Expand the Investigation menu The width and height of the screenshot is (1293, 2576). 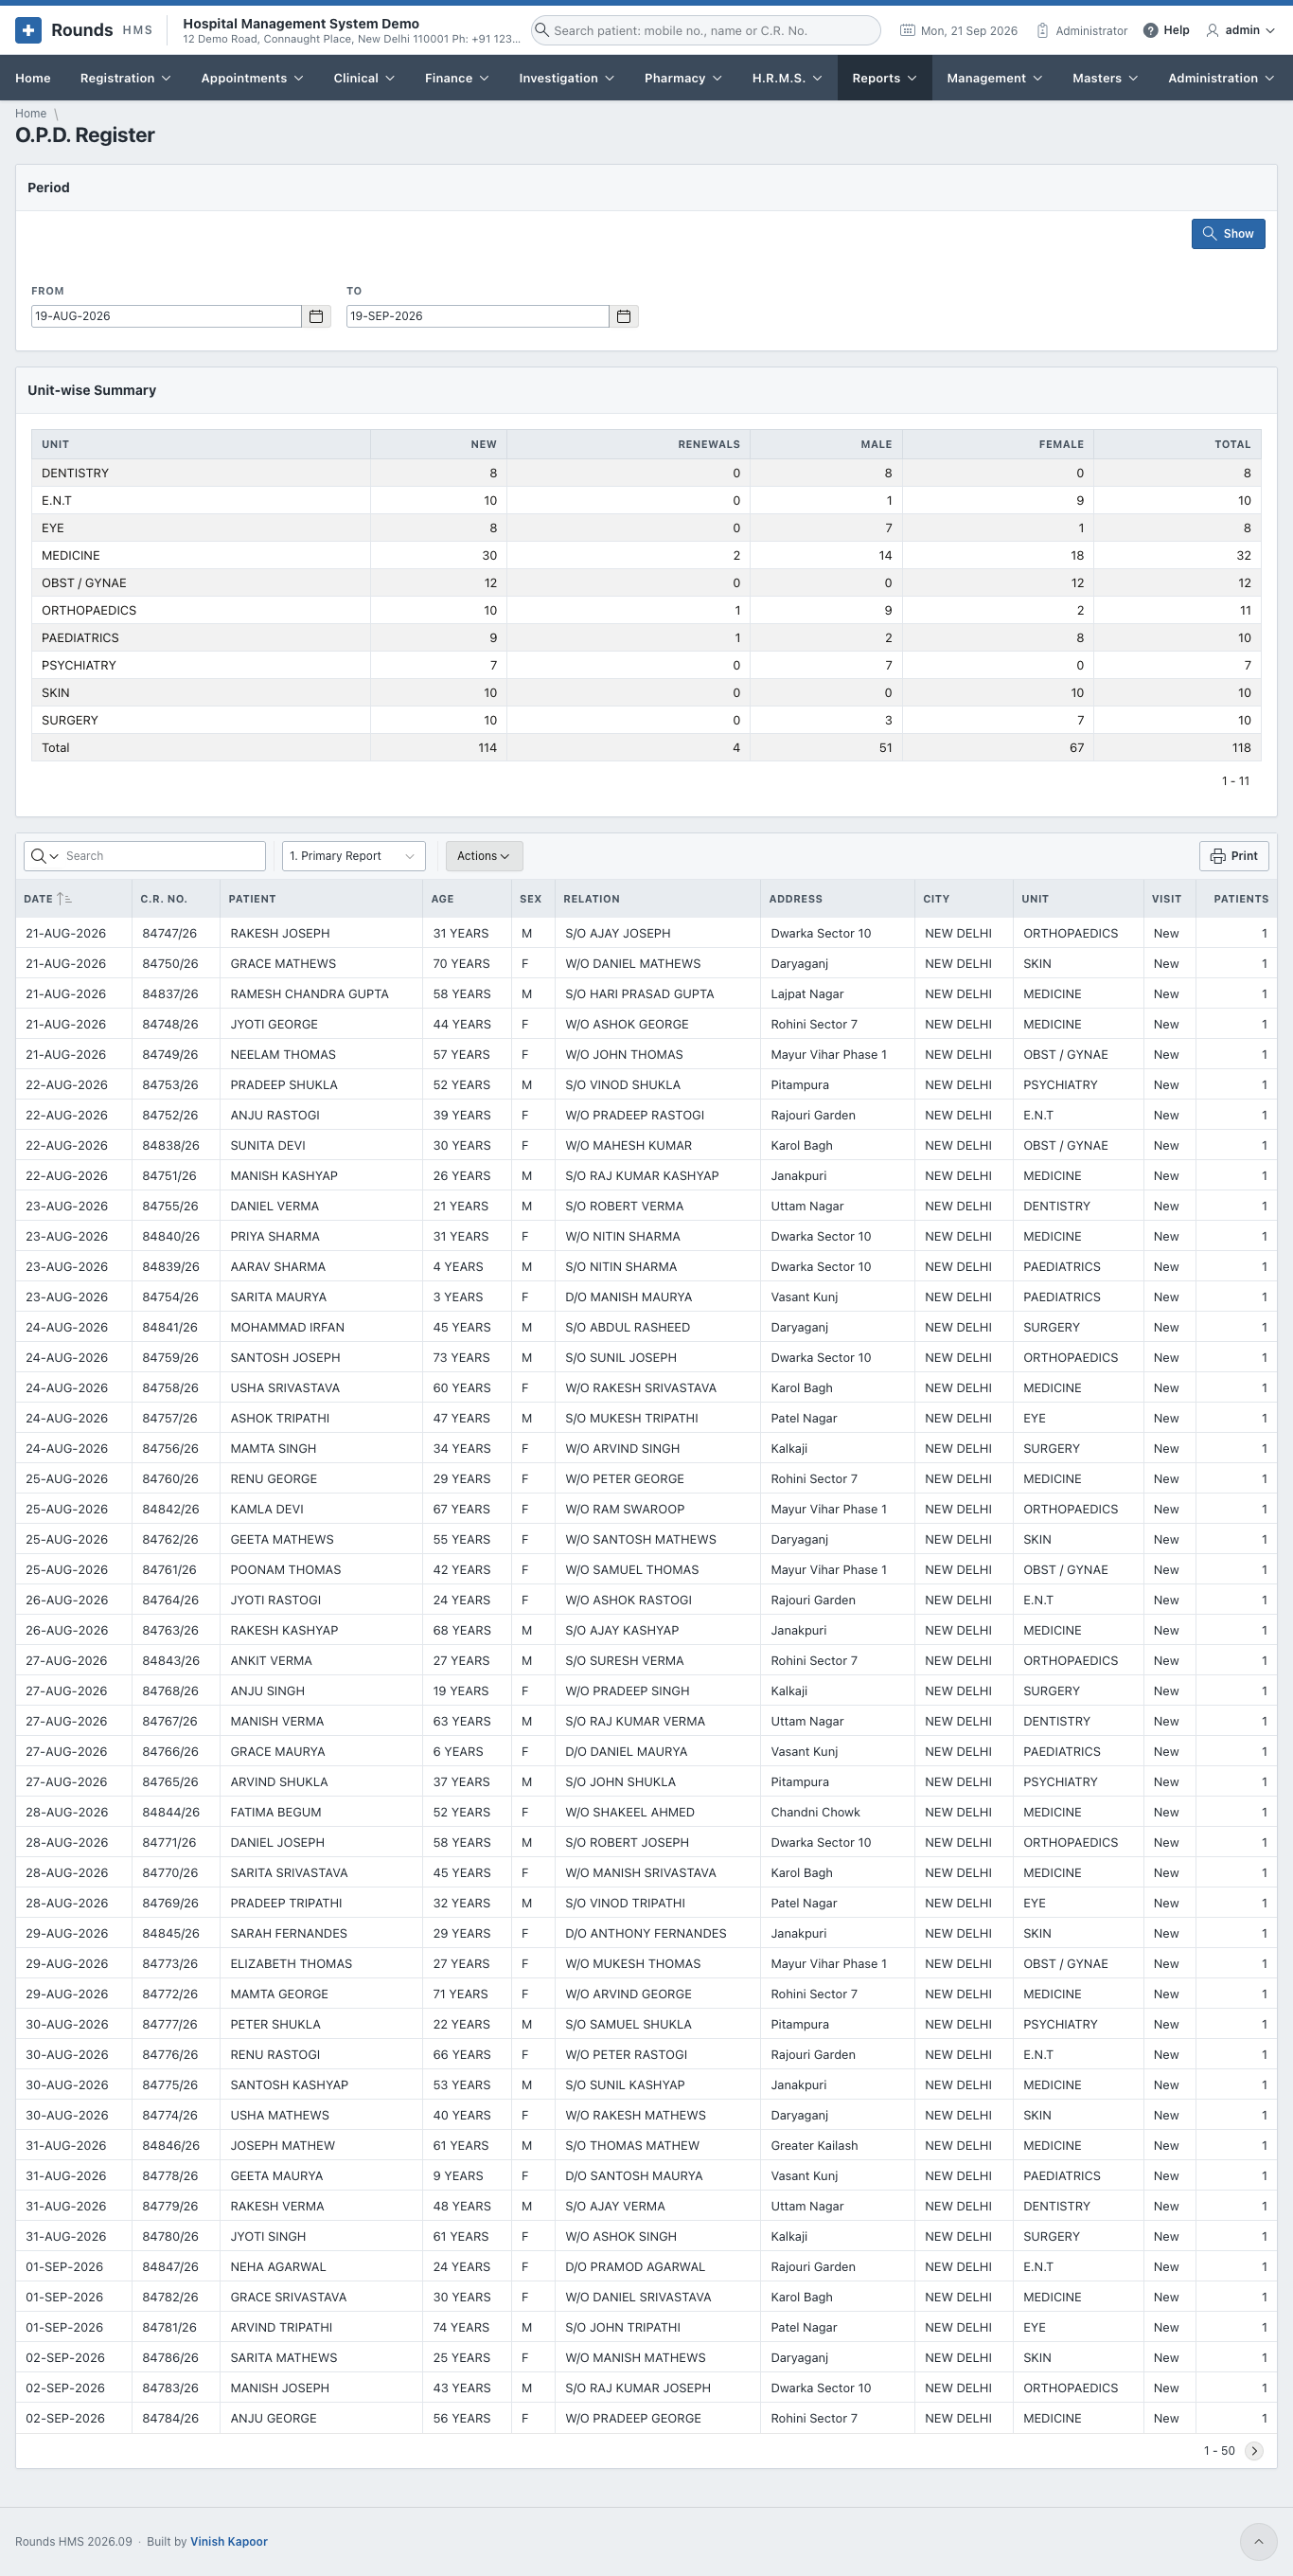click(x=567, y=78)
